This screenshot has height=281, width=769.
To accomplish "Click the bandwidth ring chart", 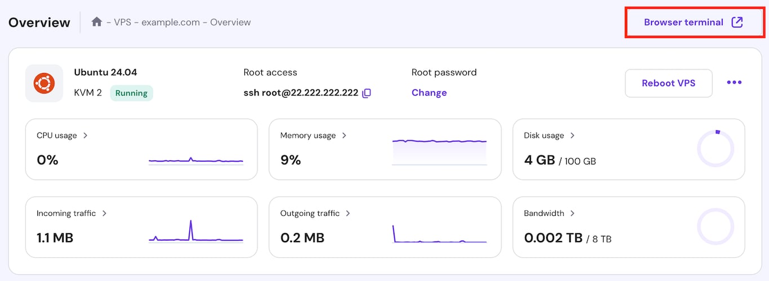I will click(716, 227).
